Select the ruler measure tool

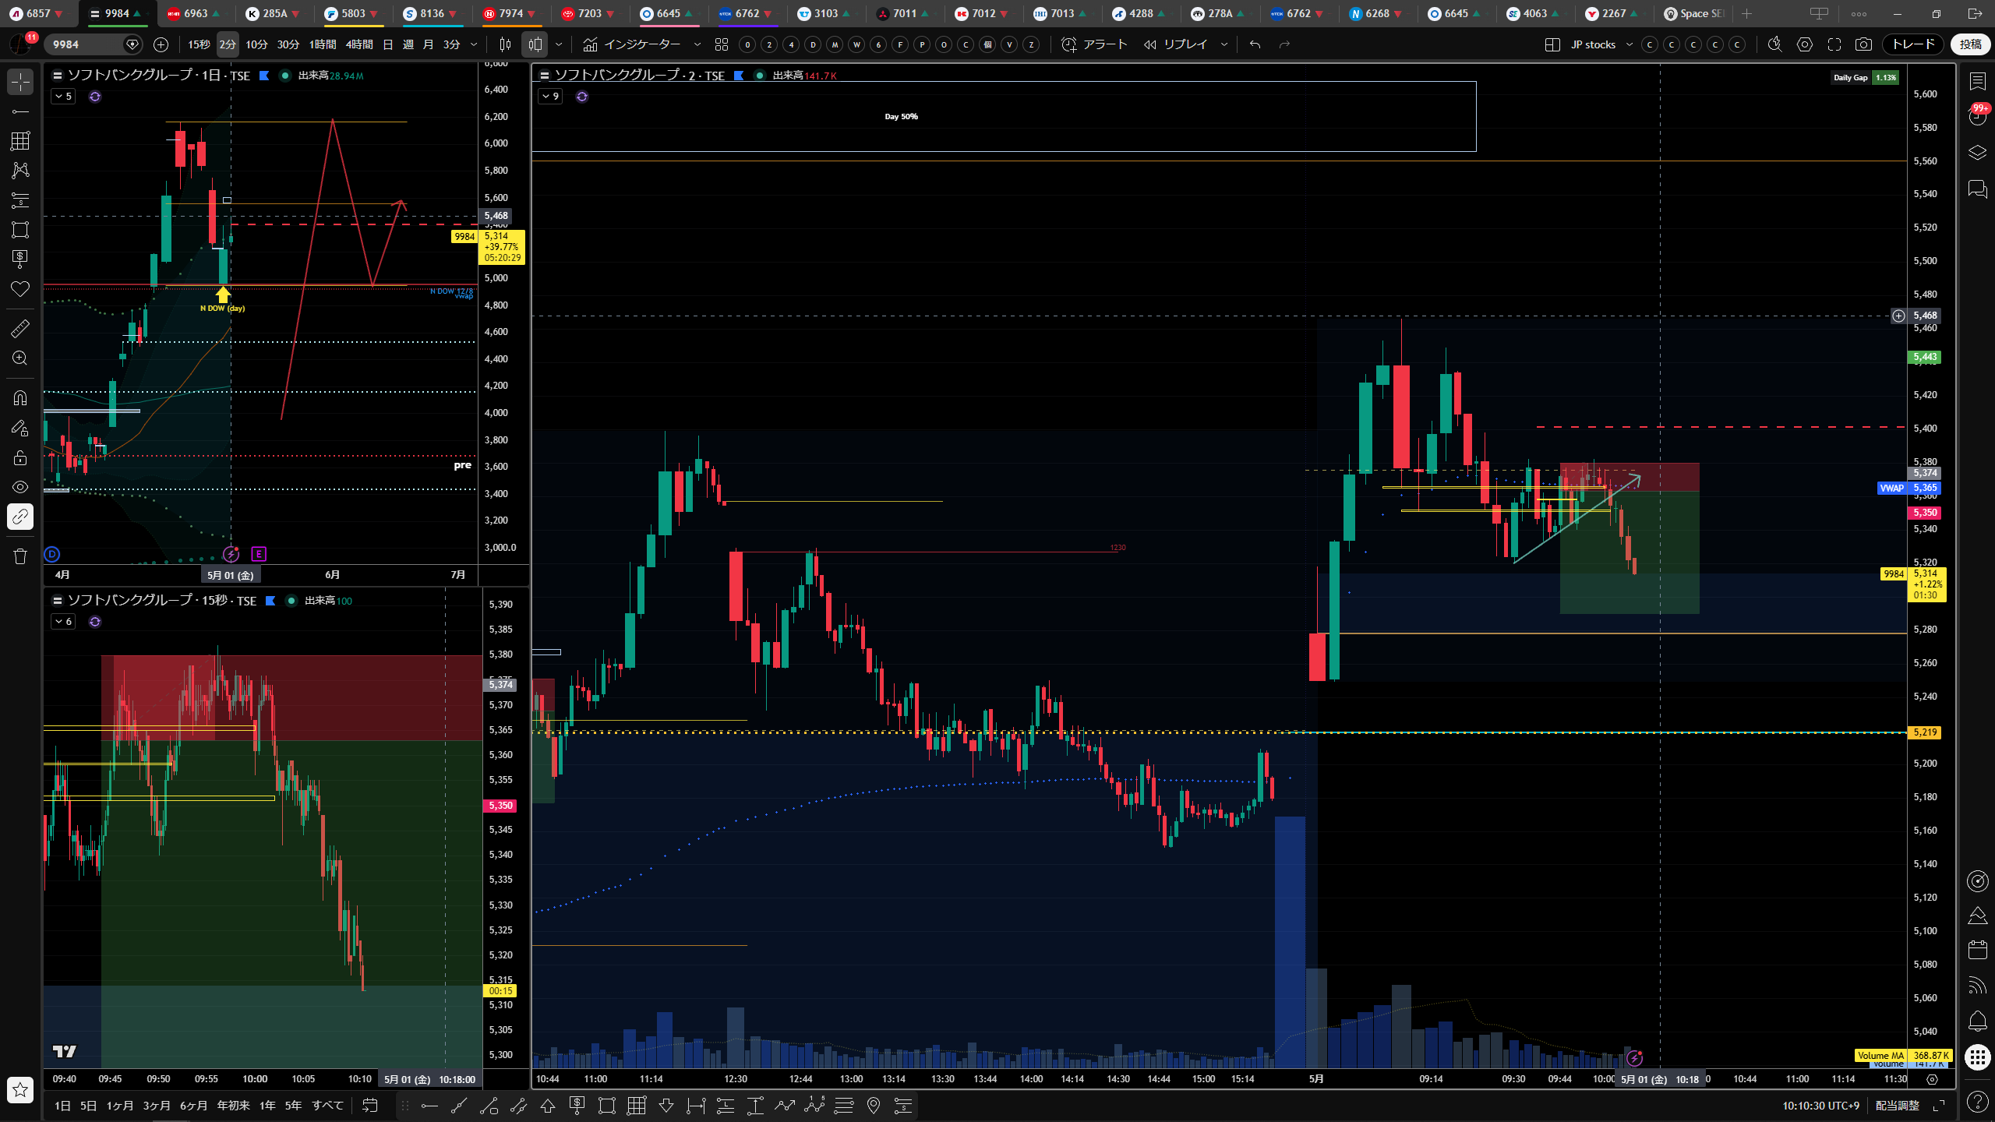tap(20, 328)
